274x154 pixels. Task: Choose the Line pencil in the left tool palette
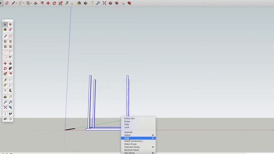coord(5,36)
